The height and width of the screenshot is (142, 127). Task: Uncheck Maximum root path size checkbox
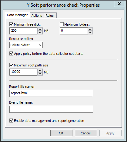coord(11,65)
